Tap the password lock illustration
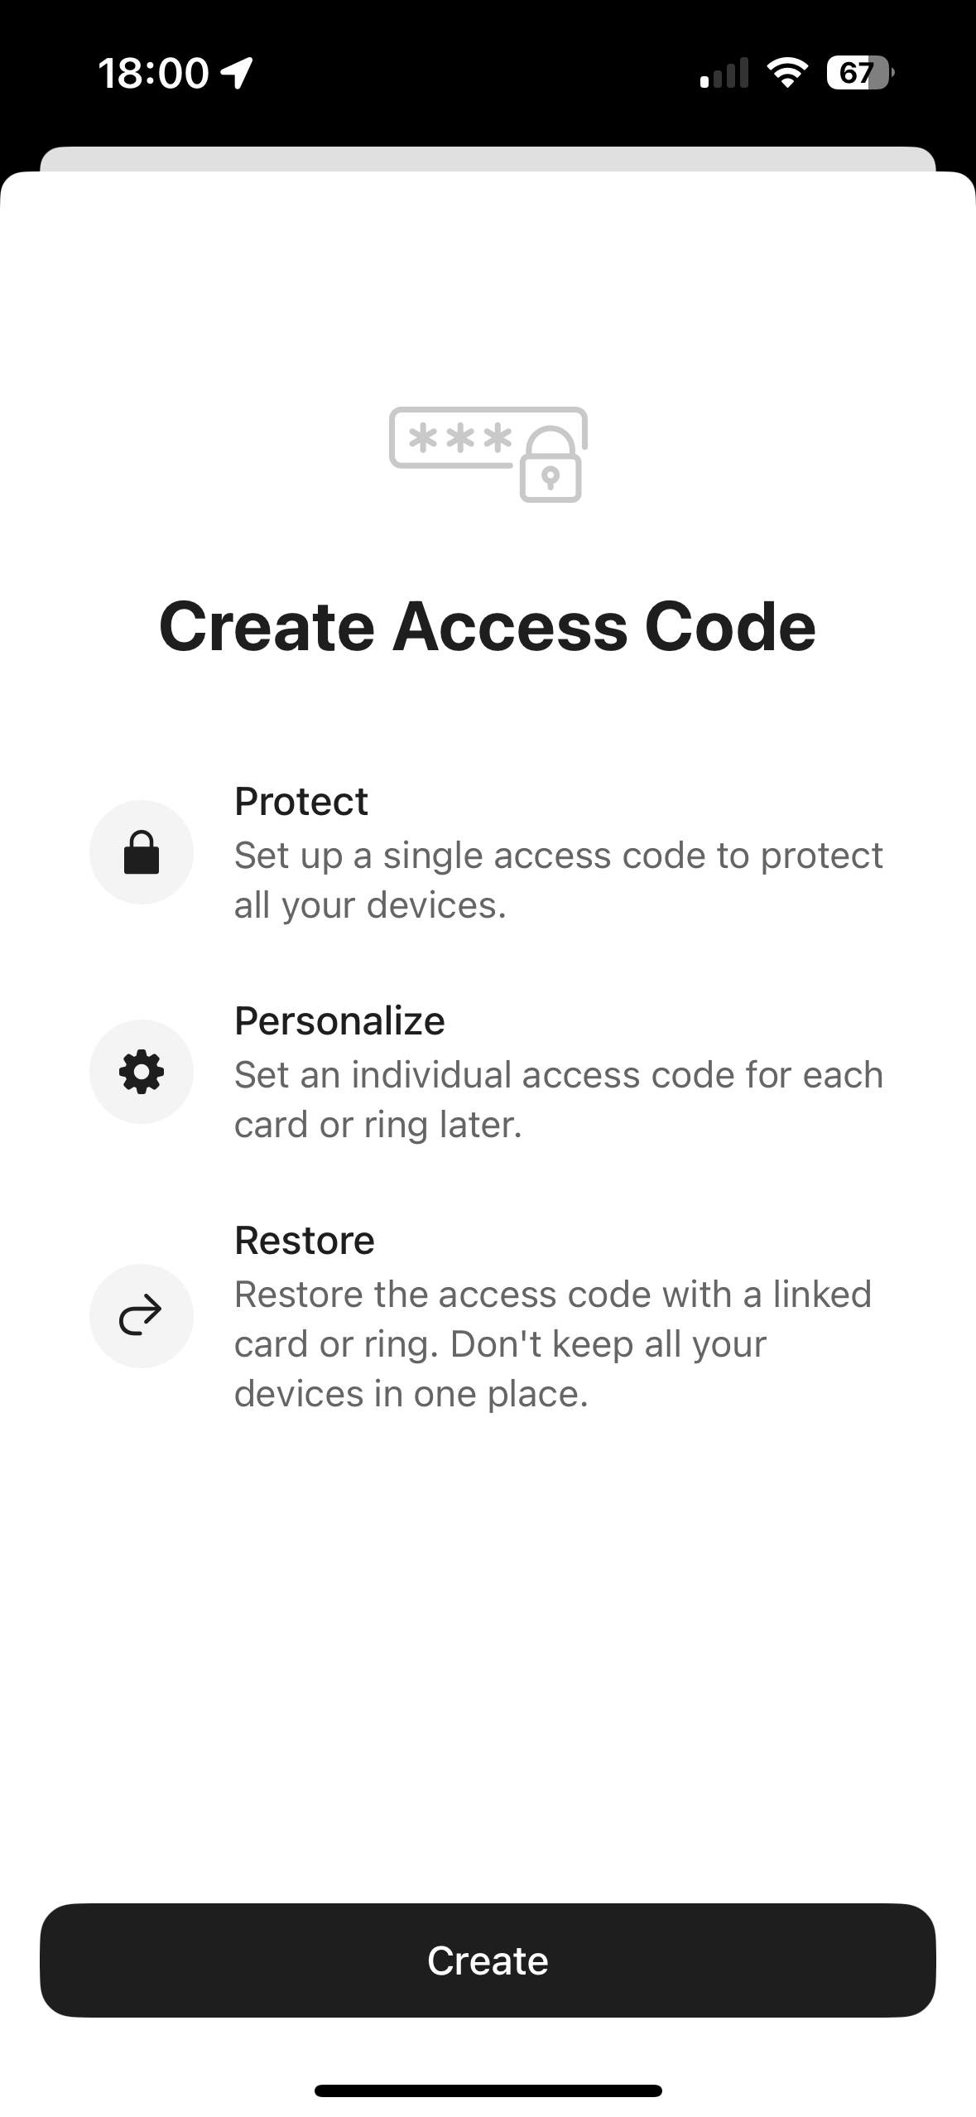This screenshot has width=976, height=2117. (x=488, y=454)
